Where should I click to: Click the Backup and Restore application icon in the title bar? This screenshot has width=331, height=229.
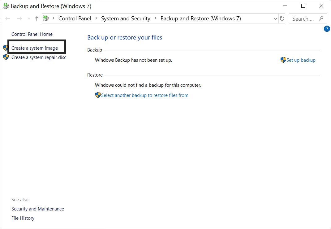pos(5,6)
